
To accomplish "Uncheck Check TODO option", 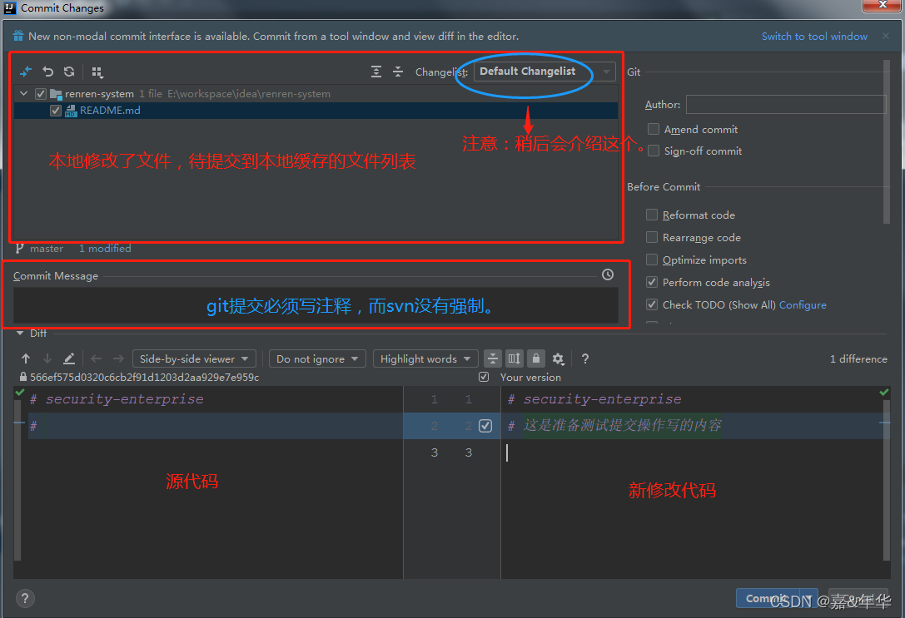I will click(x=652, y=304).
